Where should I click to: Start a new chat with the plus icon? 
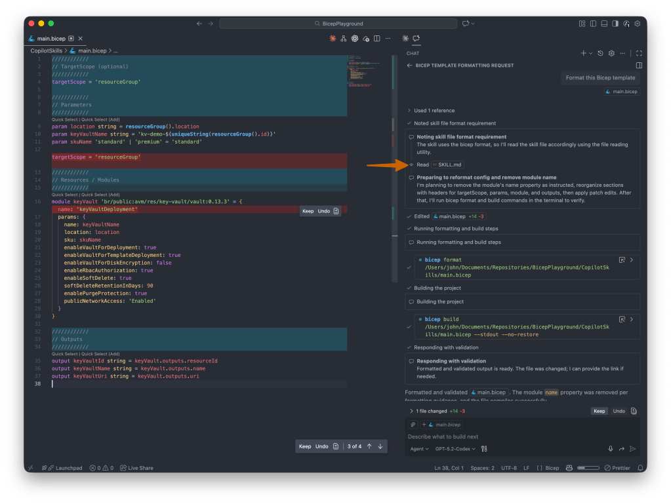583,54
